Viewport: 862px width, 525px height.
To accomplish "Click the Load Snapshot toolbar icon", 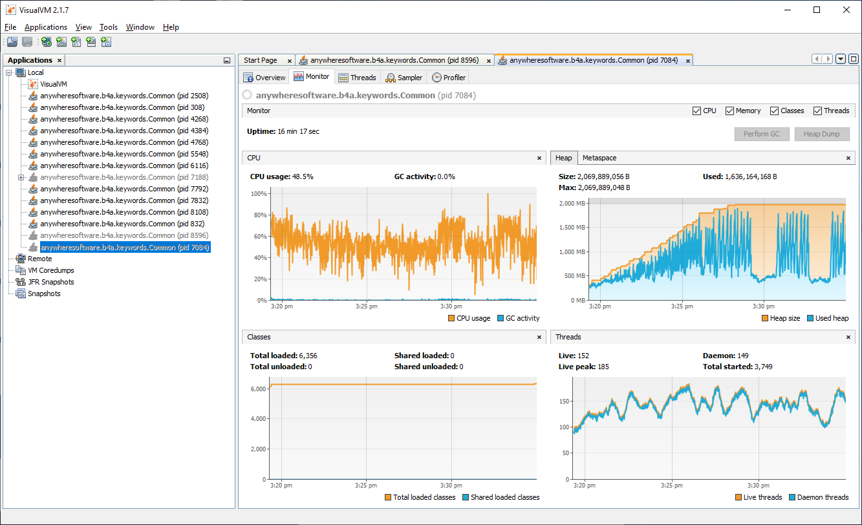I will pyautogui.click(x=12, y=42).
